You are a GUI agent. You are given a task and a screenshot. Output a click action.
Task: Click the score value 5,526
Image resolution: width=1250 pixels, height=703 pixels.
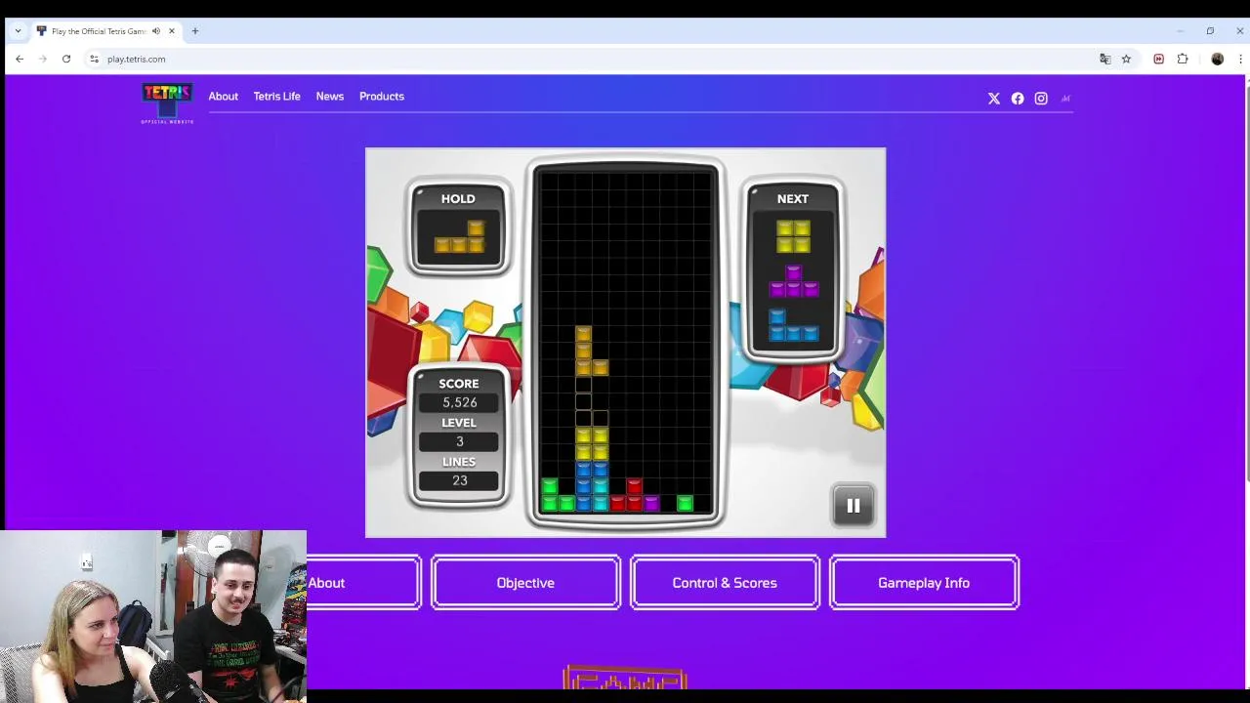[459, 402]
